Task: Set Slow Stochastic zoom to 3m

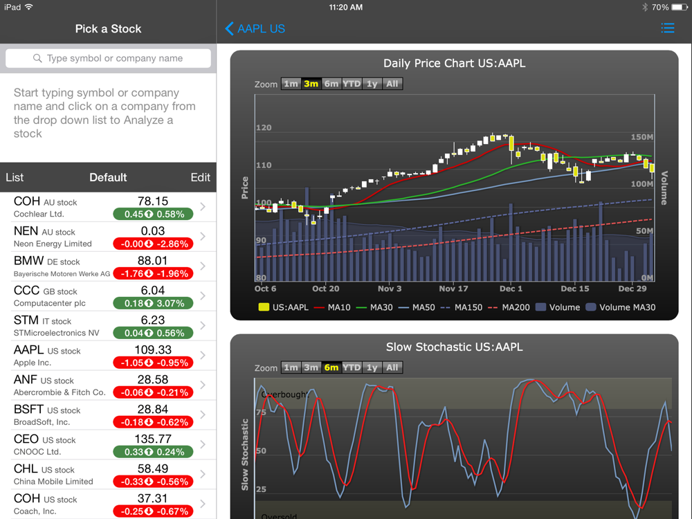Action: tap(311, 367)
